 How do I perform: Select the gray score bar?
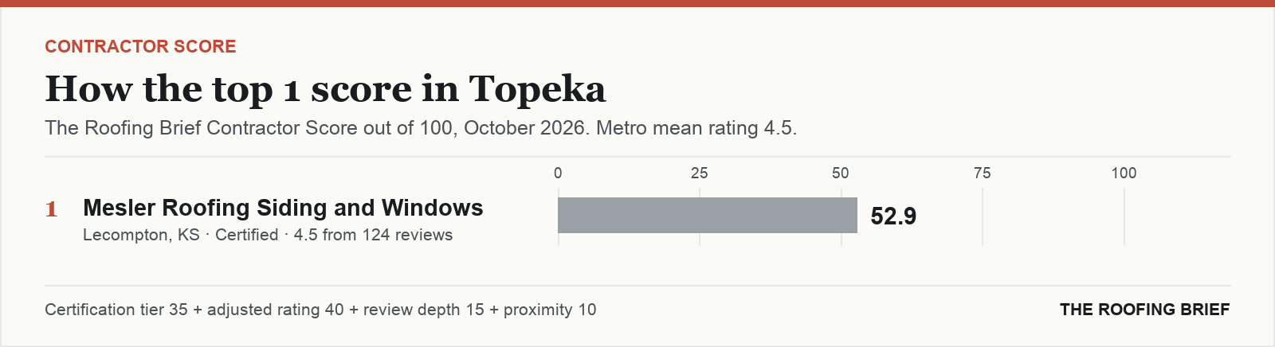(x=708, y=215)
